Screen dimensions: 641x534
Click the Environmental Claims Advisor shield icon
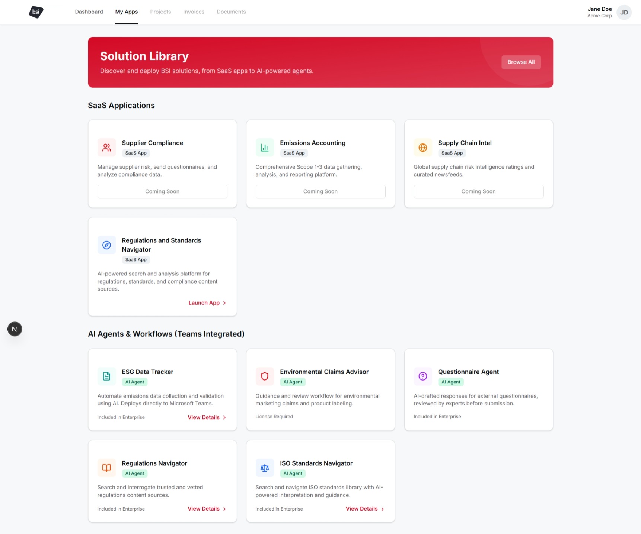pyautogui.click(x=264, y=376)
